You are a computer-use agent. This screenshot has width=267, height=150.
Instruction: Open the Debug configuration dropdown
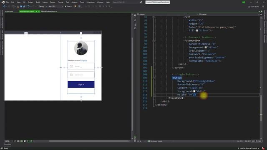click(x=43, y=7)
